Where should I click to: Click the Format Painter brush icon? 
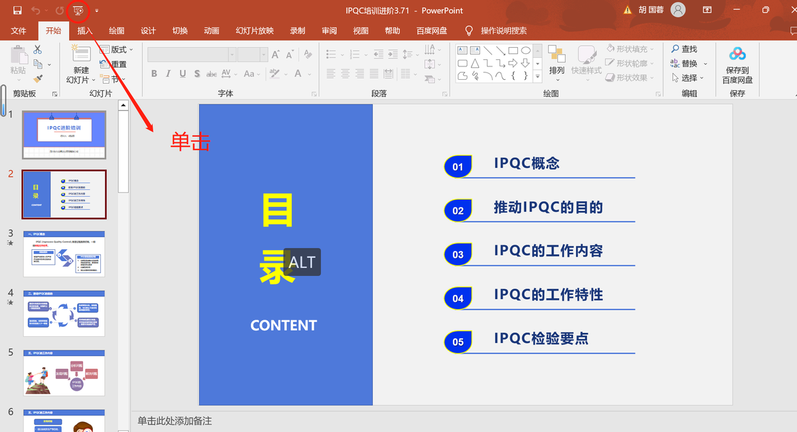(x=38, y=78)
